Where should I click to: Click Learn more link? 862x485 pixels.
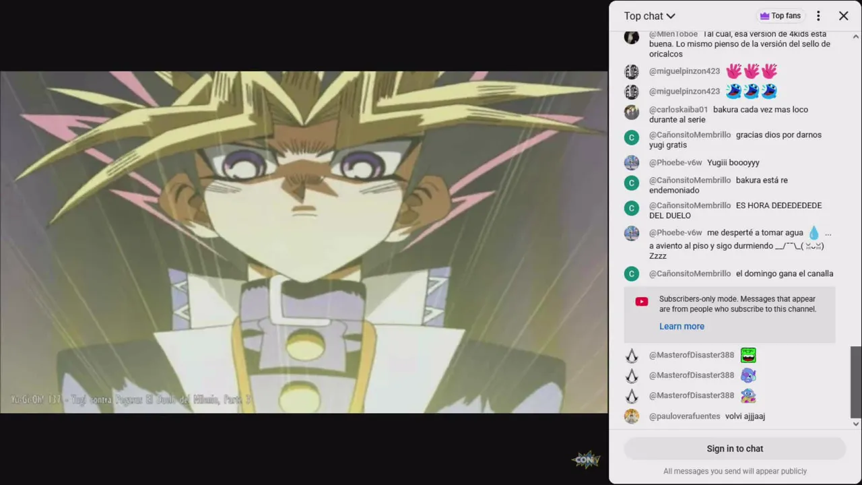(x=682, y=326)
